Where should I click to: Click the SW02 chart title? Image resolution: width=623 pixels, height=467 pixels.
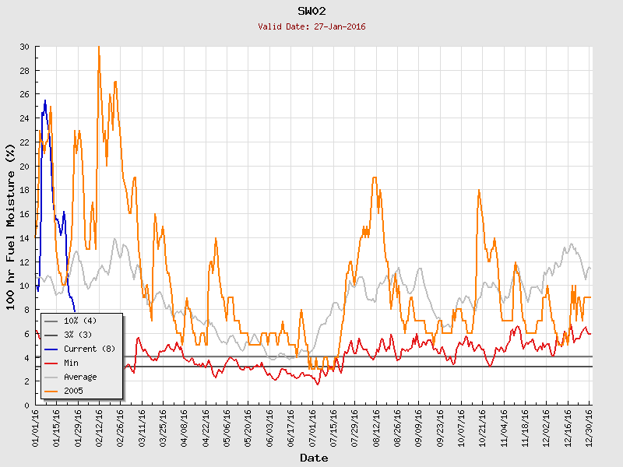coord(311,11)
